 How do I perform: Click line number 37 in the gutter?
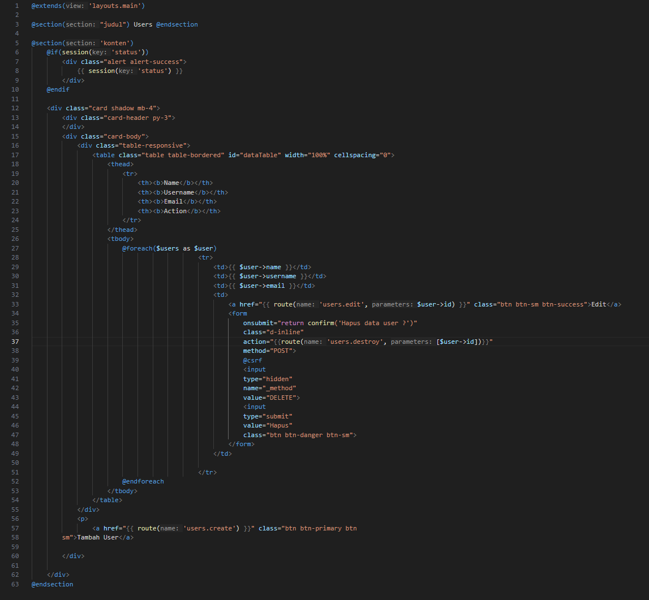pos(15,342)
